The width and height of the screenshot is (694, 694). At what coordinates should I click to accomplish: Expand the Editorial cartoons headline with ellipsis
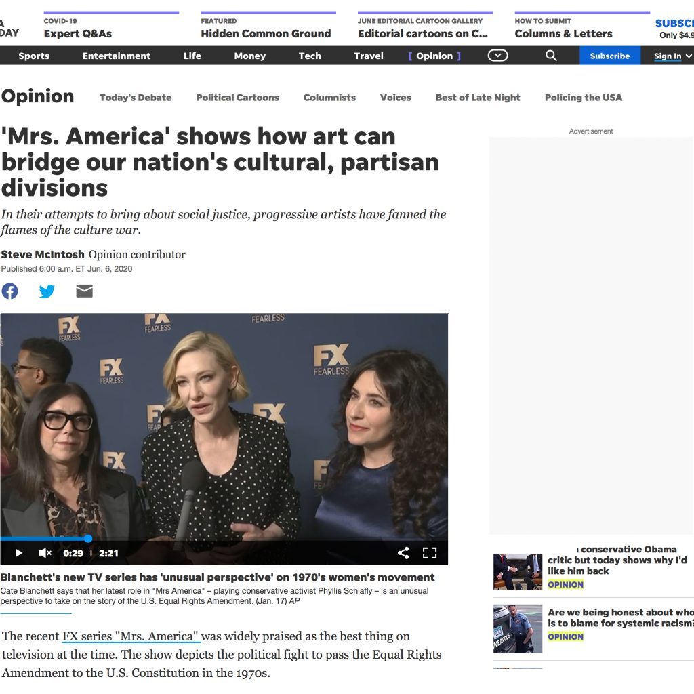point(424,32)
